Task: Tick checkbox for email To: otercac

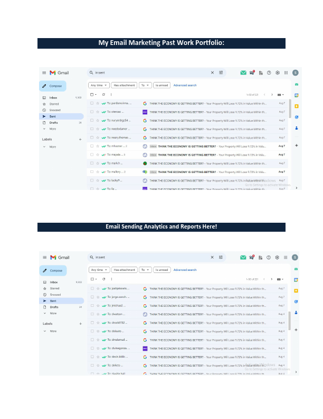Action: [x=92, y=112]
